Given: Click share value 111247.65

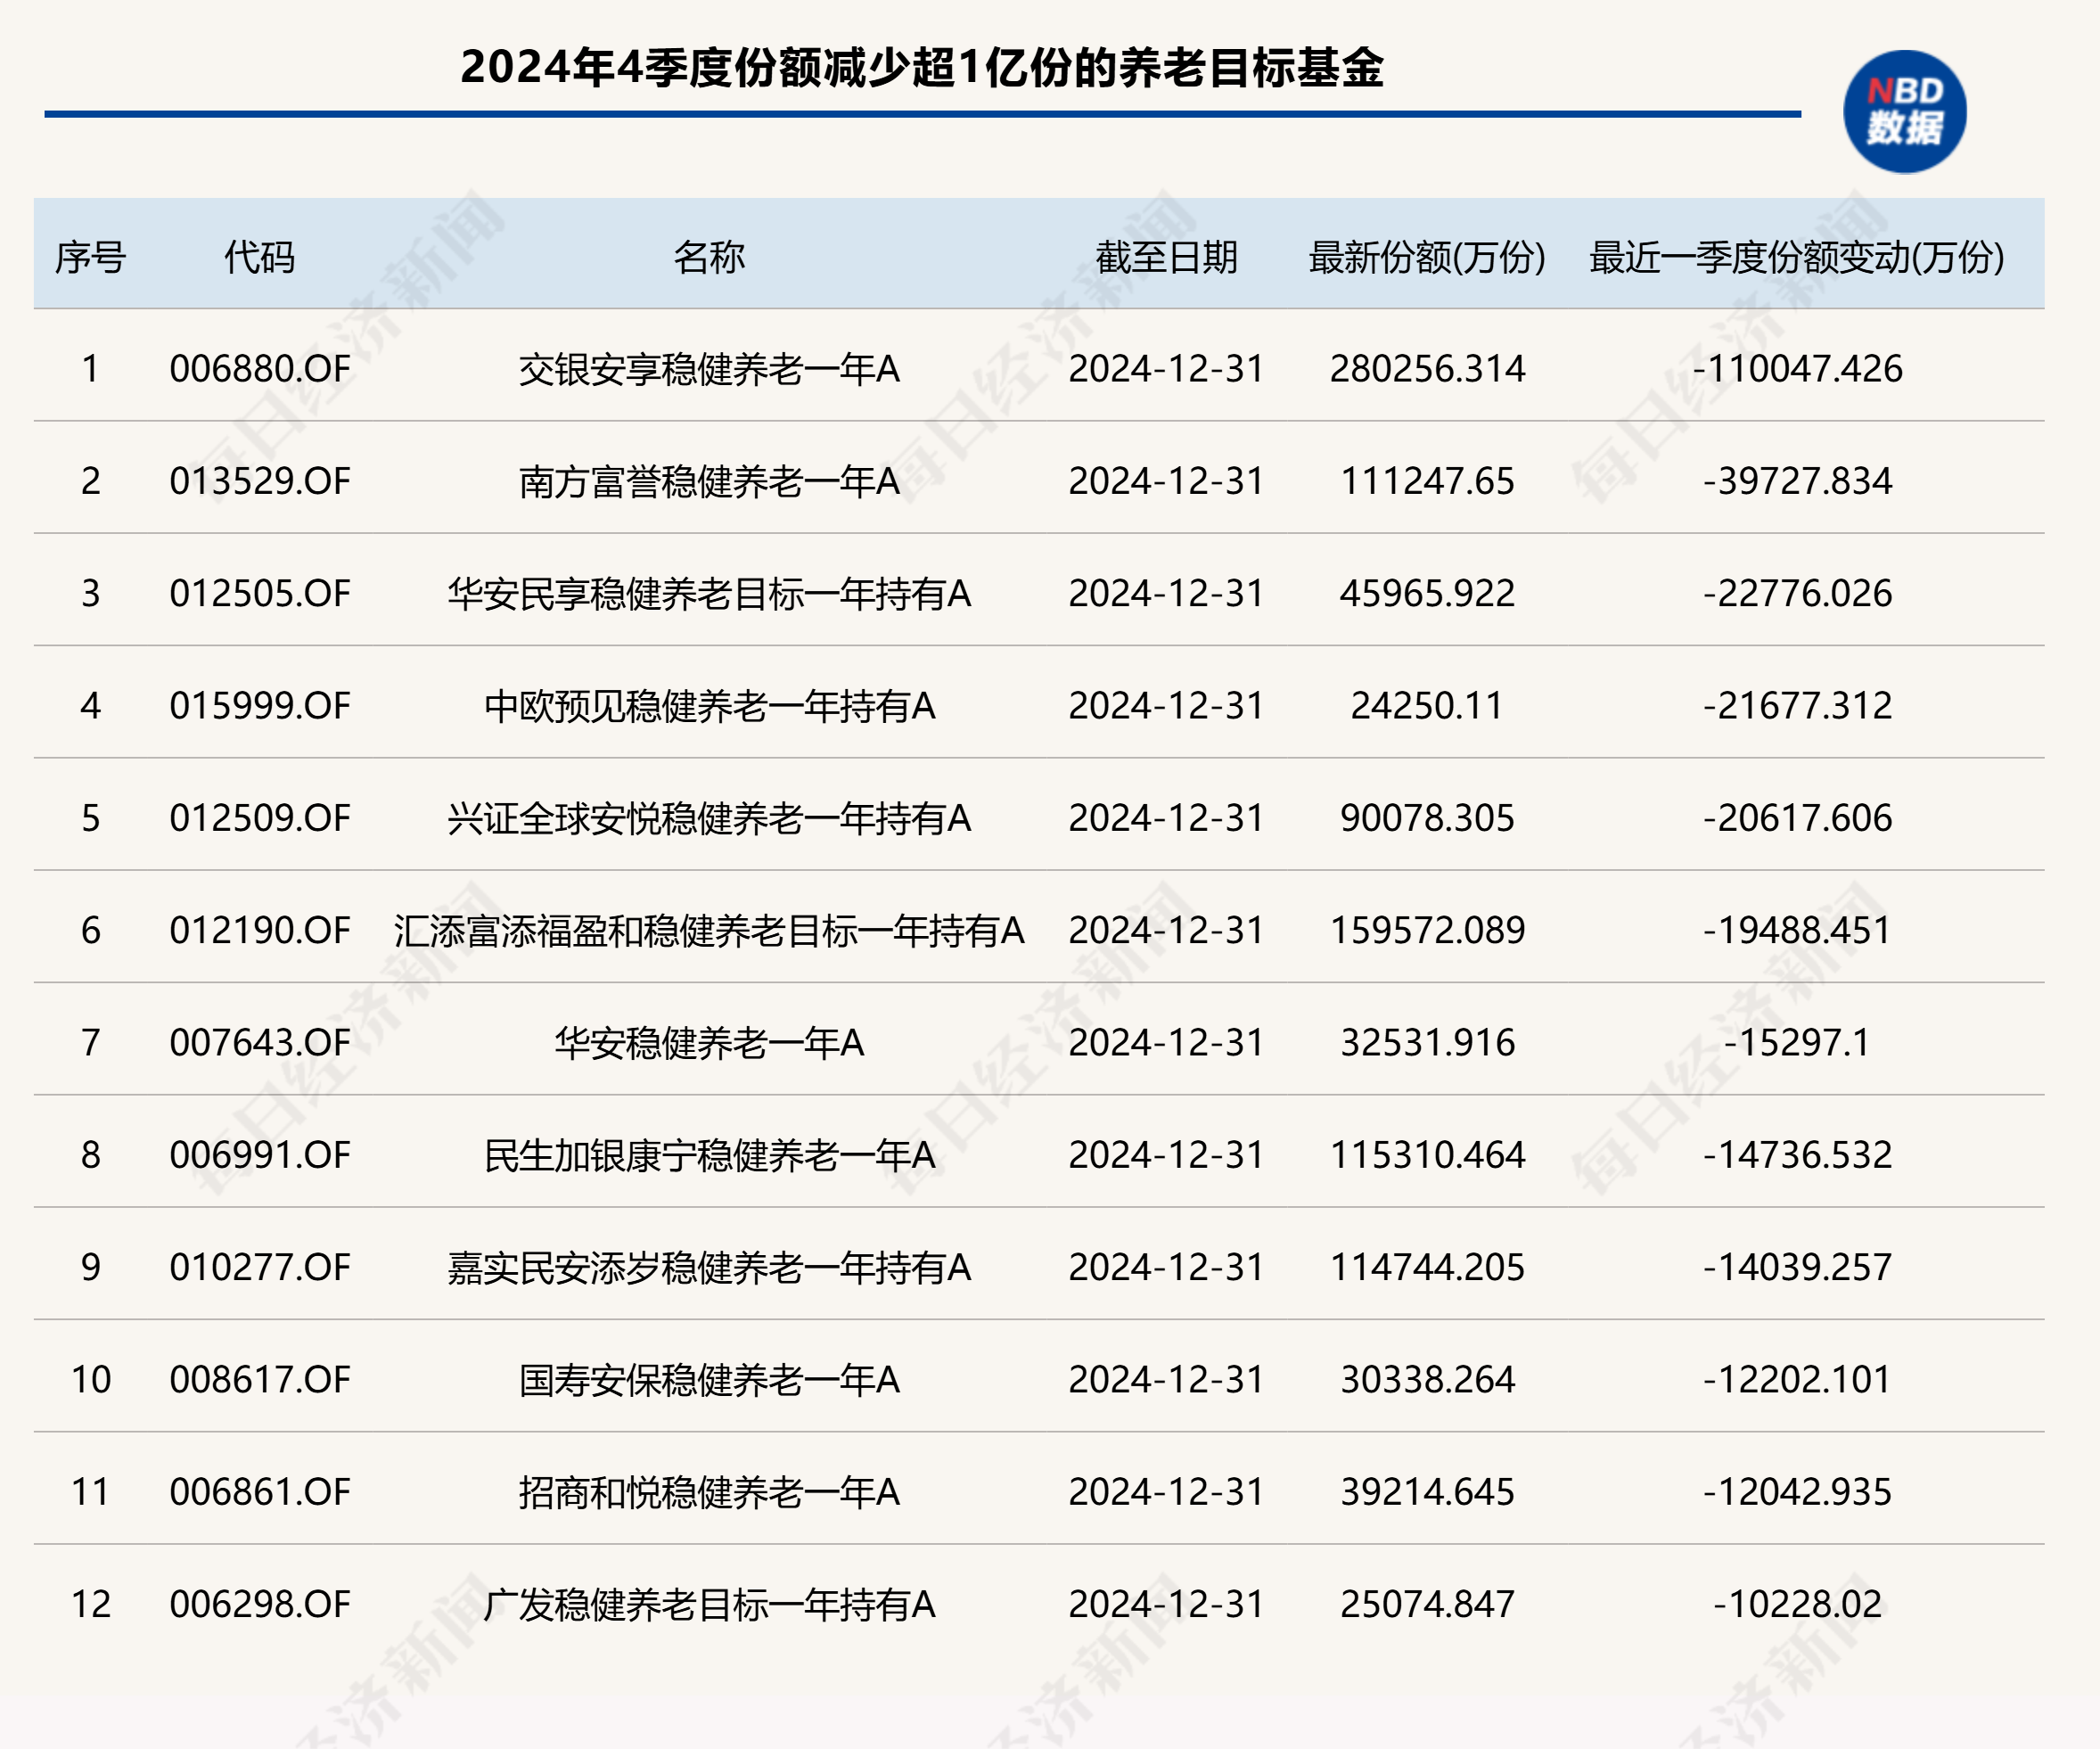Looking at the screenshot, I should click(x=1427, y=481).
